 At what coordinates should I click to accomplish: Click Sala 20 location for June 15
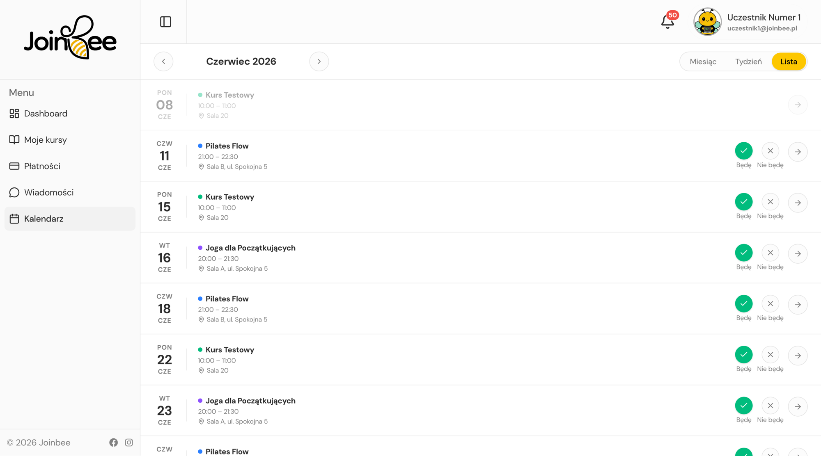click(x=213, y=218)
